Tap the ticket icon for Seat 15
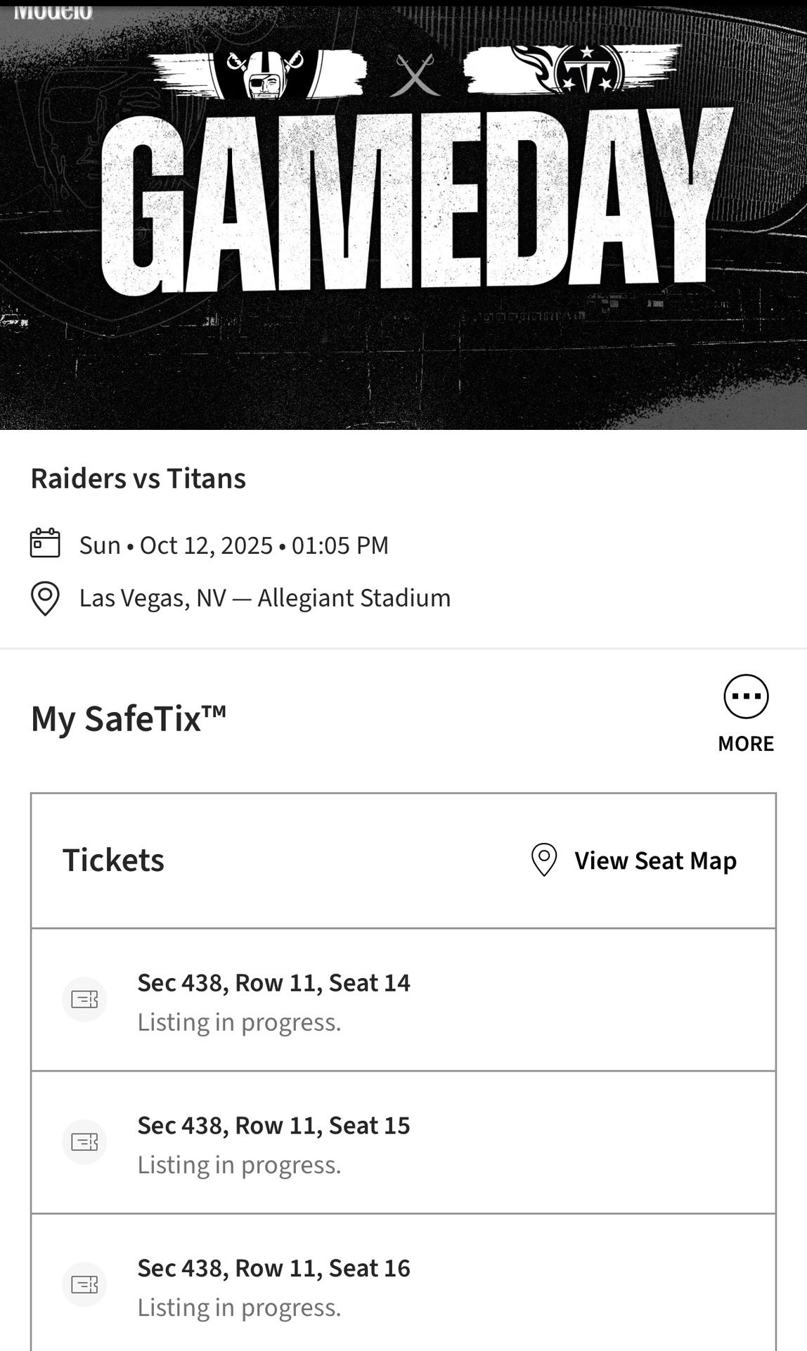 point(84,1141)
